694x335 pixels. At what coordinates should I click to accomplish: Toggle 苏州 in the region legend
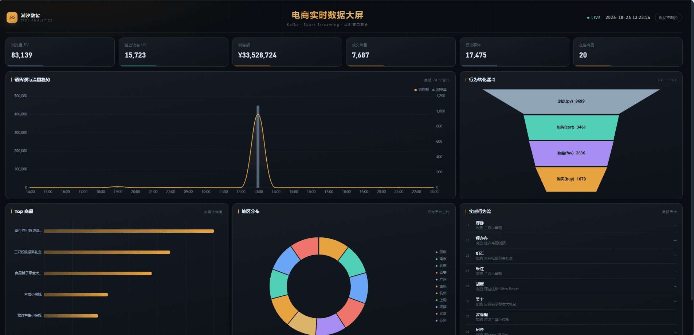[441, 320]
